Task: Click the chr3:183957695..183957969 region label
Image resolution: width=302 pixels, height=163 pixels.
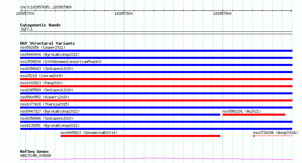Action: pyautogui.click(x=46, y=7)
